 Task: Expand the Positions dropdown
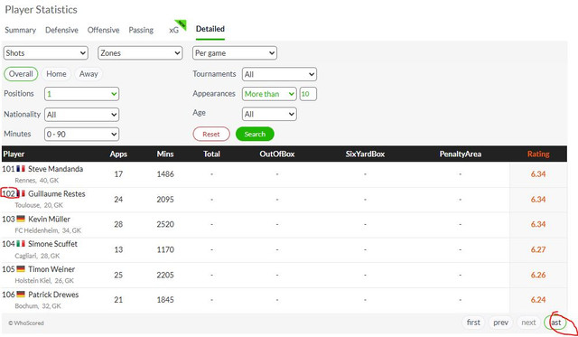(81, 94)
